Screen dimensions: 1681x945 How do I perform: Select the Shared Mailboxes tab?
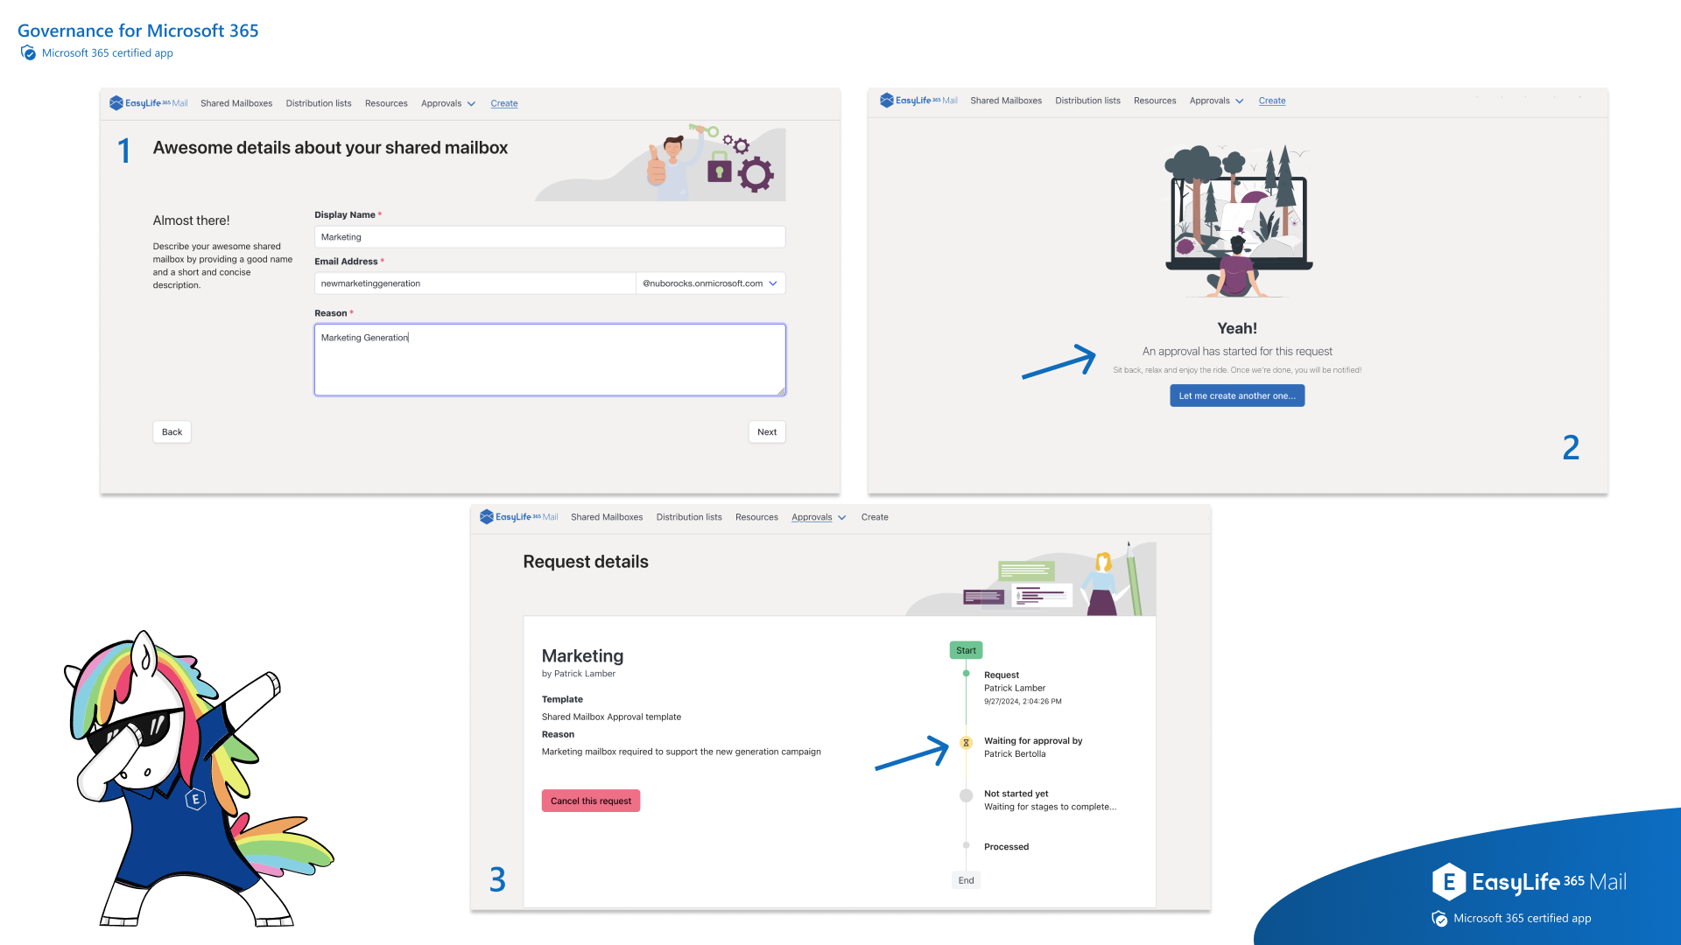236,102
